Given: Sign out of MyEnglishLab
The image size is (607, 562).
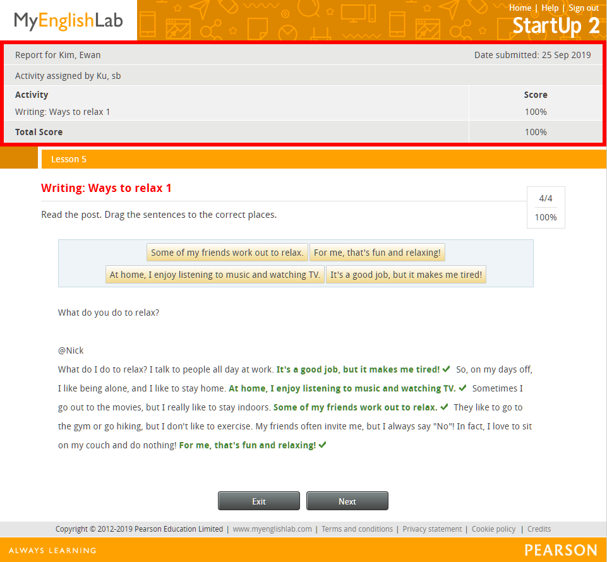Looking at the screenshot, I should pyautogui.click(x=584, y=8).
